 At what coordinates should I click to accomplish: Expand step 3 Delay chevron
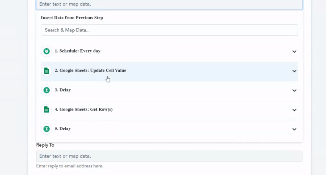coord(294,90)
